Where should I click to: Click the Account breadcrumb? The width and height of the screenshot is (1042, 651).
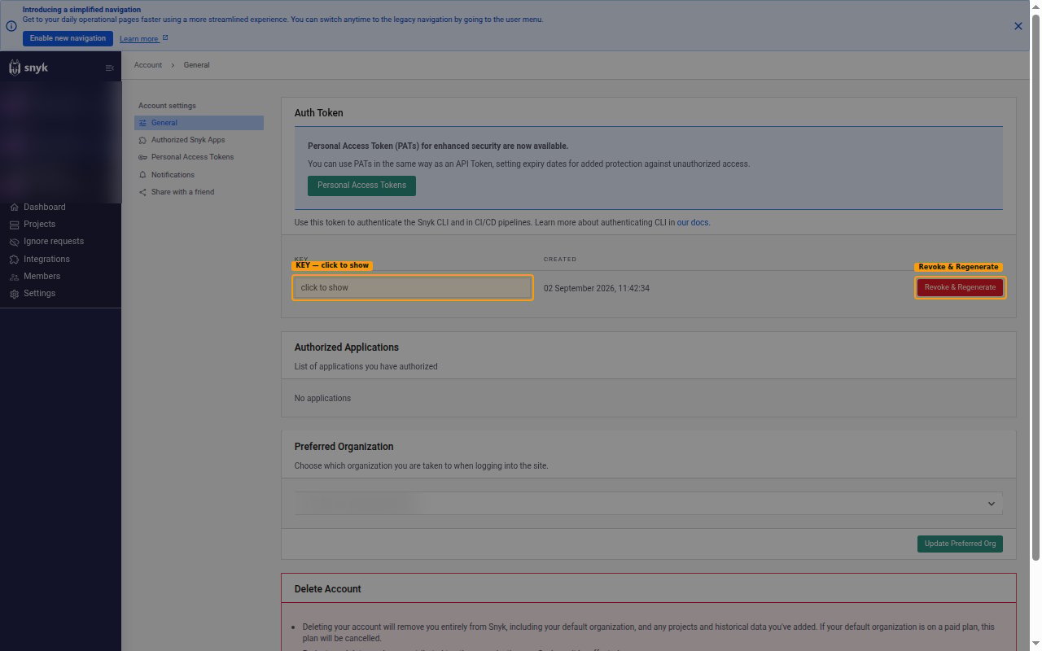pyautogui.click(x=148, y=65)
